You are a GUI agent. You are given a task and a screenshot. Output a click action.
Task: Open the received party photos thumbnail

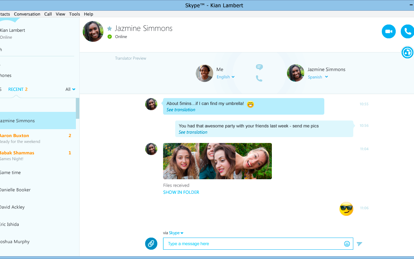pyautogui.click(x=217, y=161)
